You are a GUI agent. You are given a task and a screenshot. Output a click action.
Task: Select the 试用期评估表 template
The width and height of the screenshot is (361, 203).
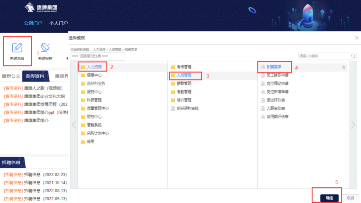point(275,117)
